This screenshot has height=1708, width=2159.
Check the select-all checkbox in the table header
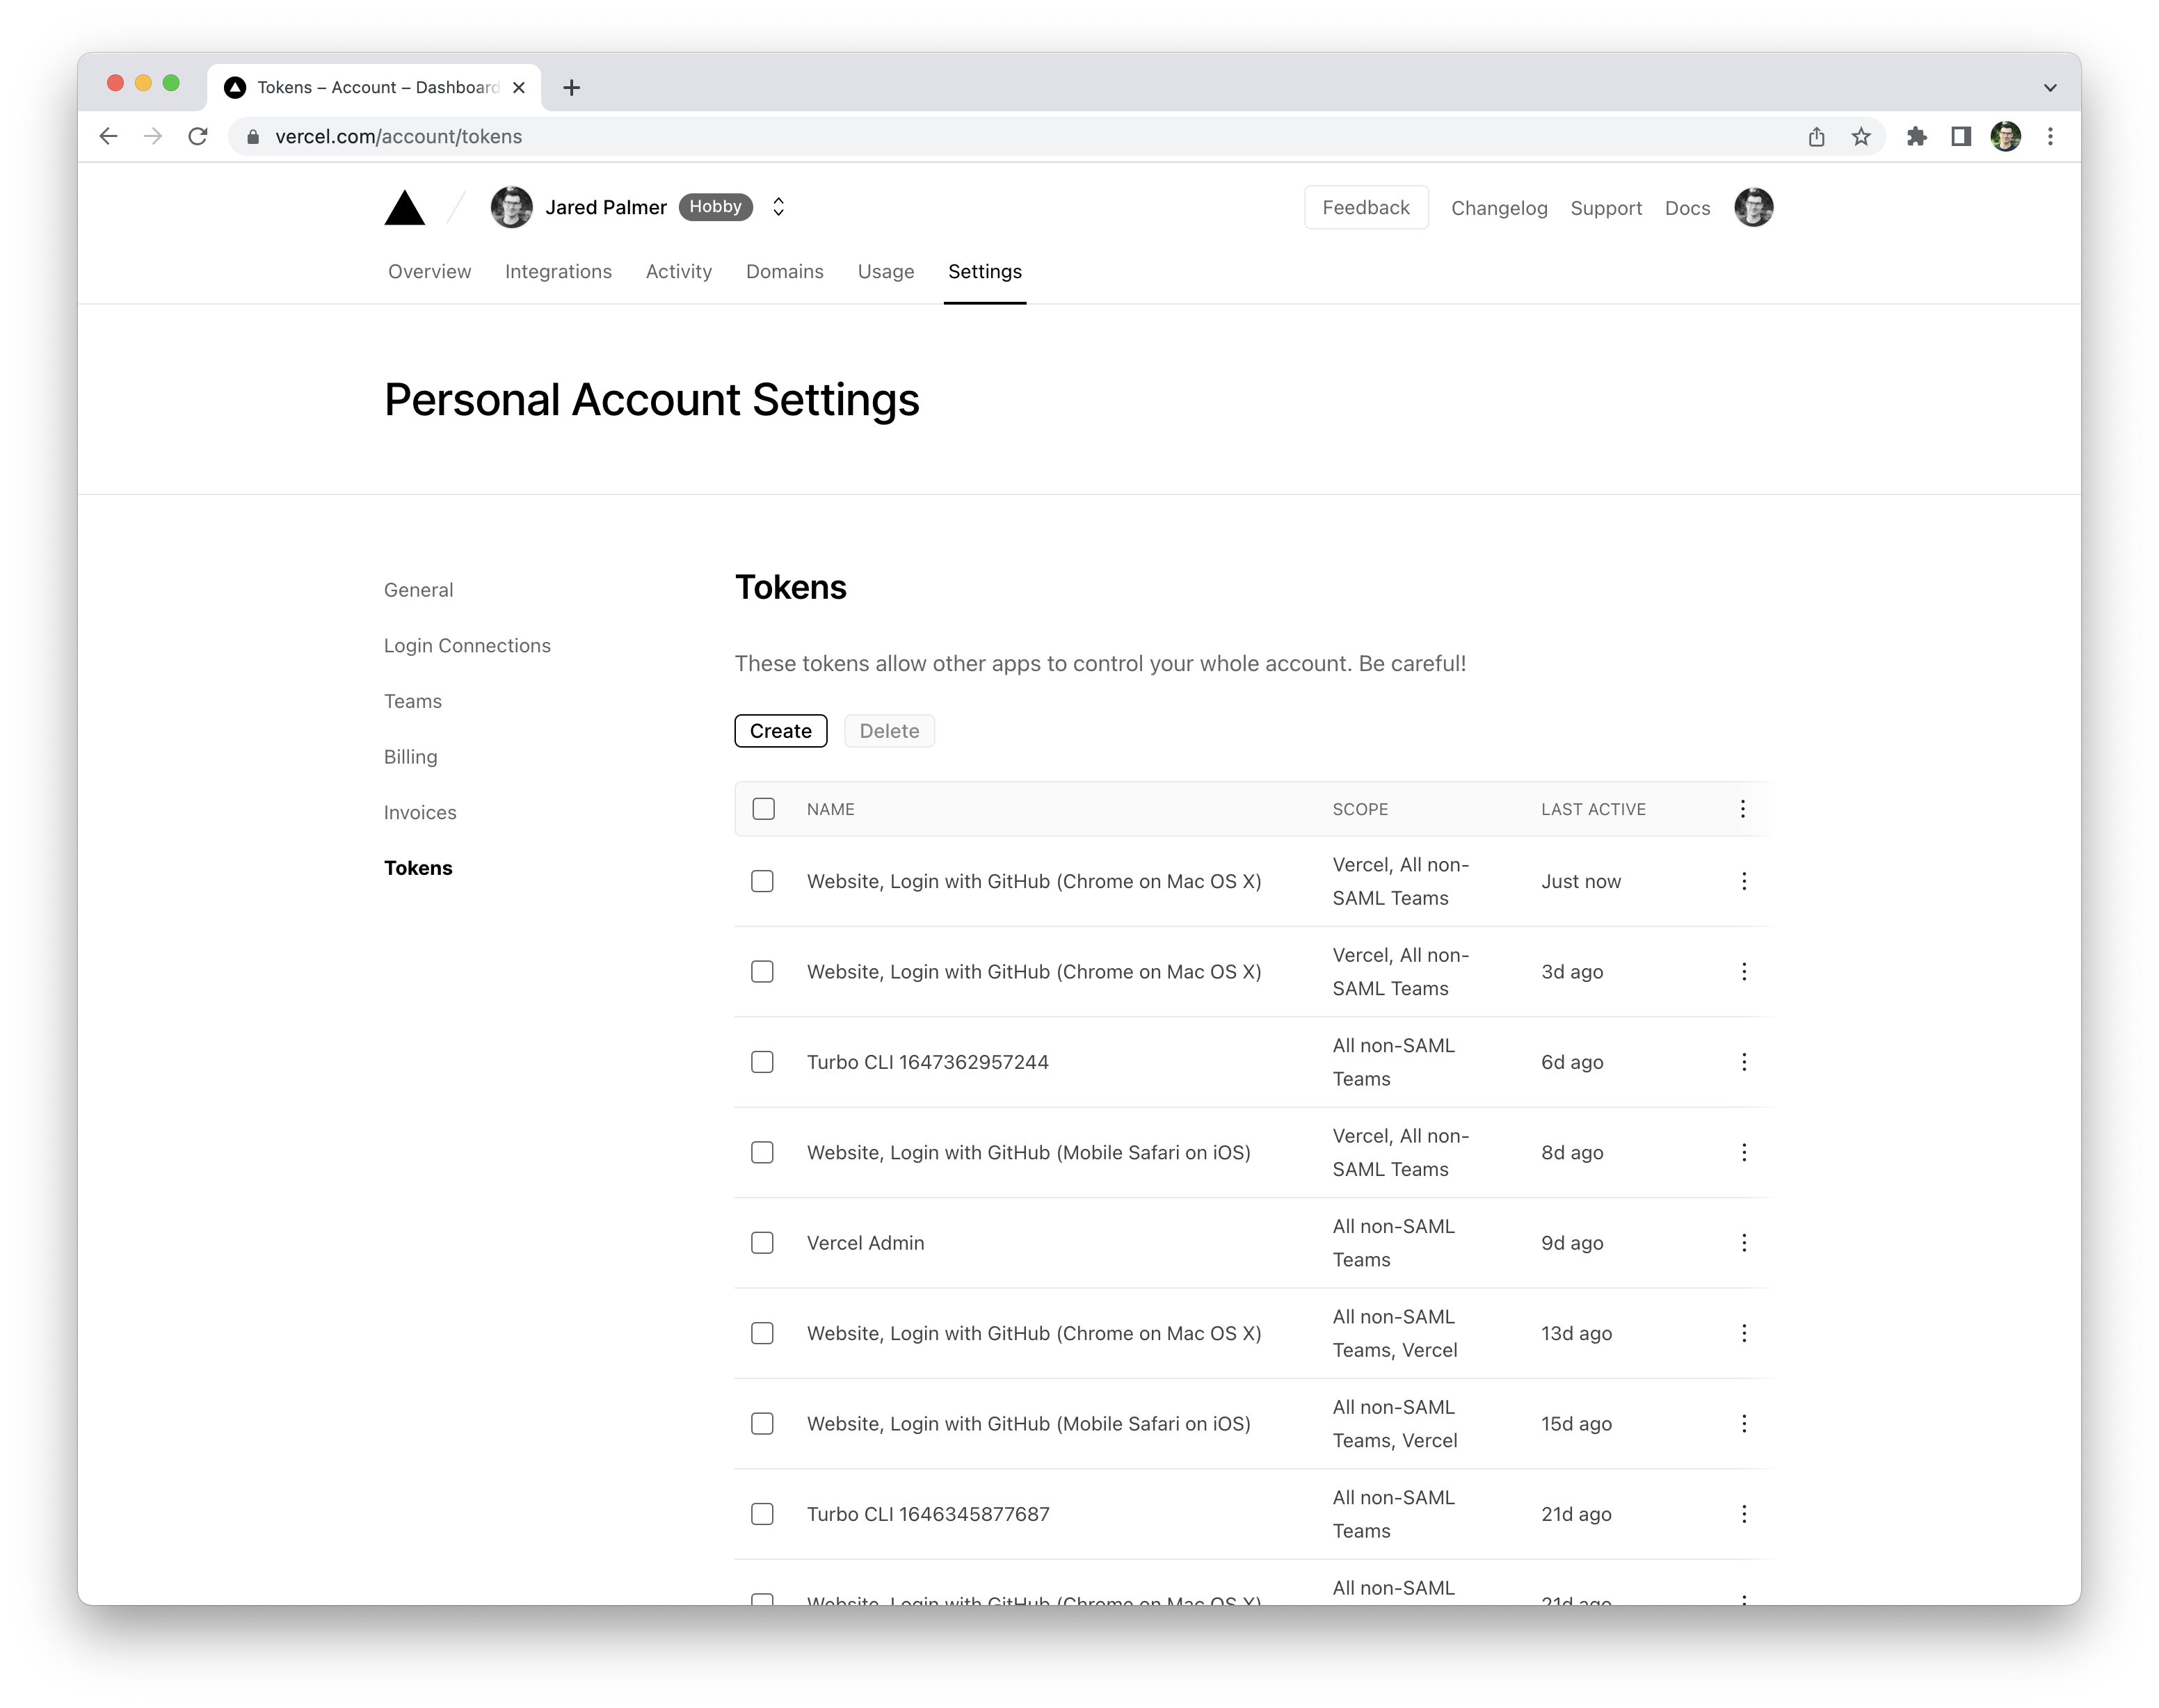coord(763,809)
